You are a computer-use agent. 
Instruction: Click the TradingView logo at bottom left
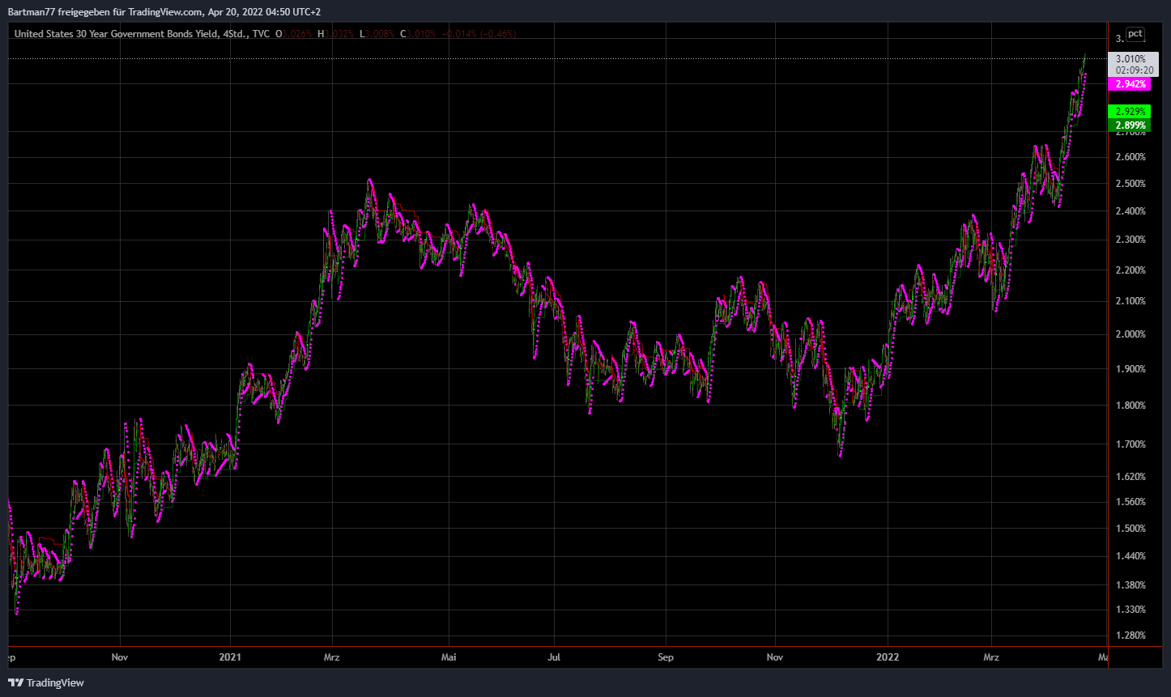pyautogui.click(x=45, y=682)
